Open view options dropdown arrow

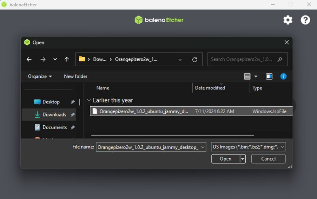point(256,76)
